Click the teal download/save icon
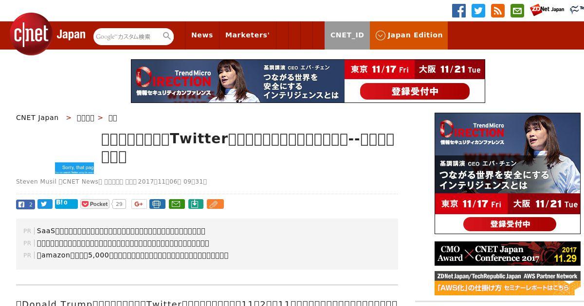This screenshot has height=306, width=584. pos(196,204)
